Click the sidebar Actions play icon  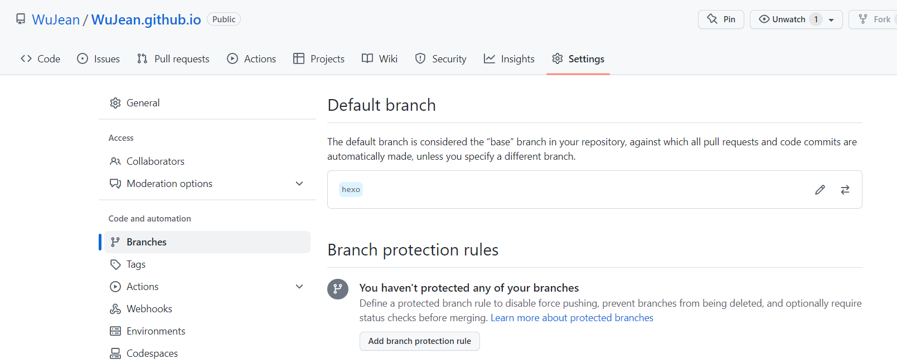(x=115, y=287)
